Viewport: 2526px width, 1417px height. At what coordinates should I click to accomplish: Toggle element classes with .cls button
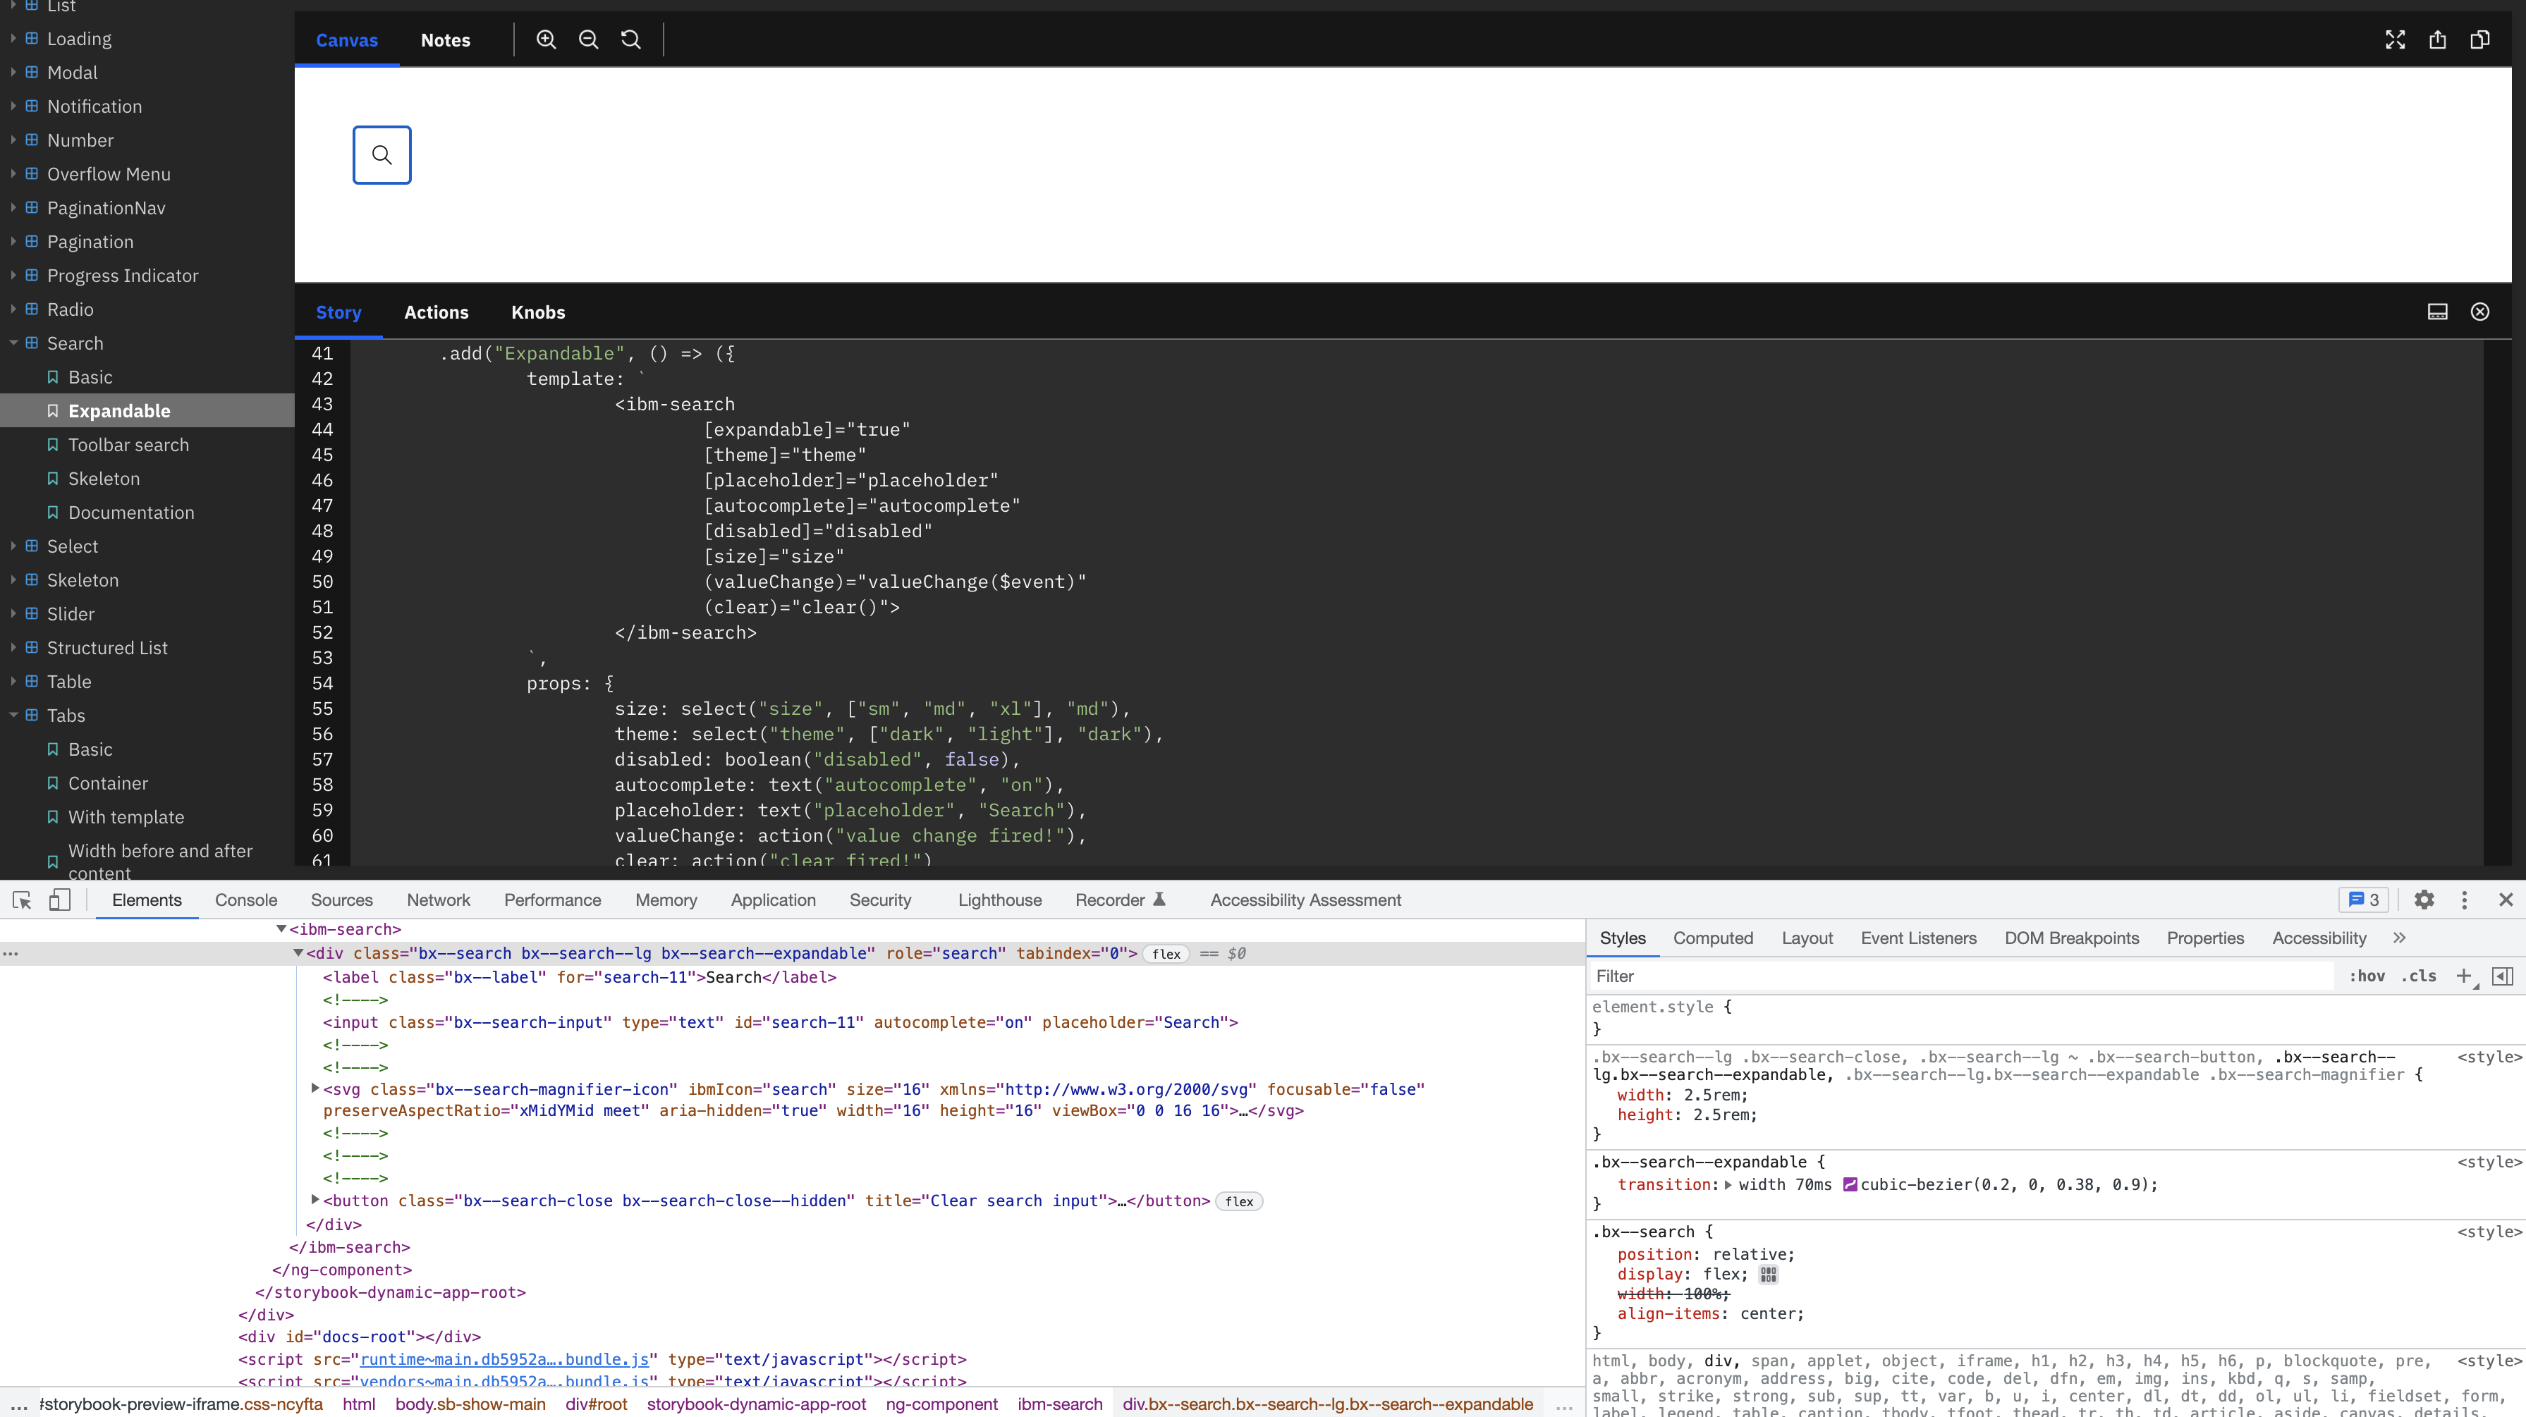pos(2418,976)
